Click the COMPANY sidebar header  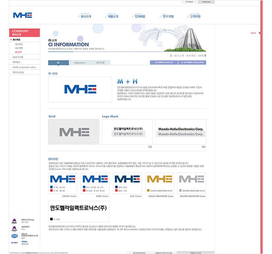(x=24, y=33)
